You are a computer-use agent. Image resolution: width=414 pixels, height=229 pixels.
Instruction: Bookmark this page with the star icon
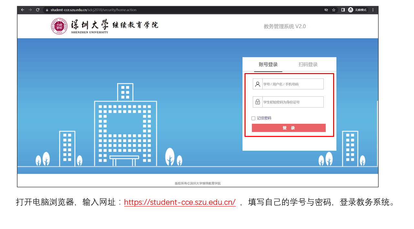[334, 10]
